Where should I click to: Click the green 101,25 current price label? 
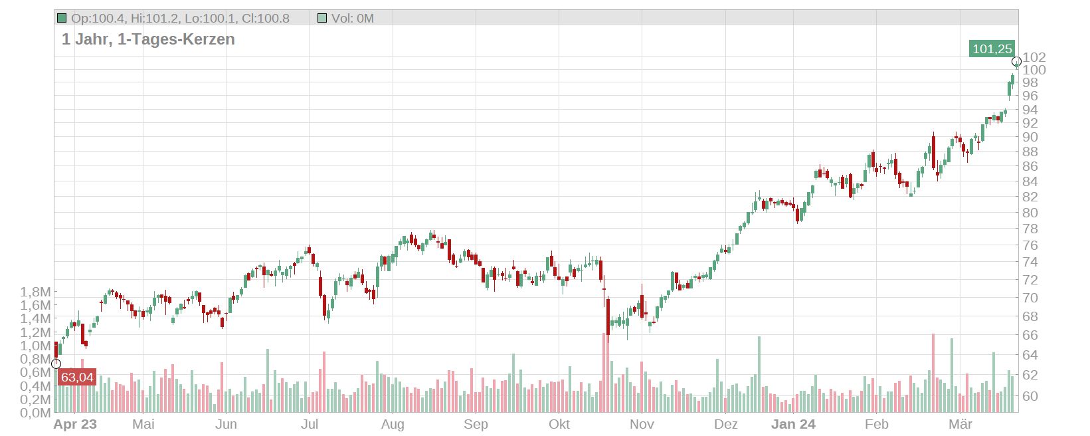[x=992, y=49]
